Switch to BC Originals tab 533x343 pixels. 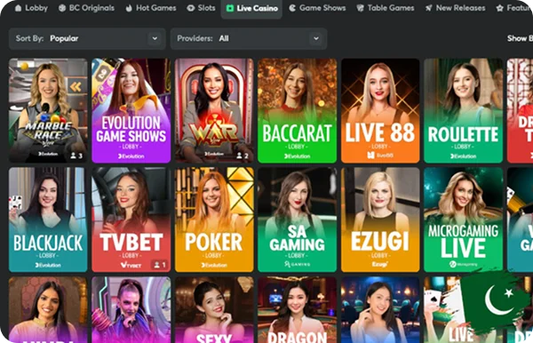(86, 8)
